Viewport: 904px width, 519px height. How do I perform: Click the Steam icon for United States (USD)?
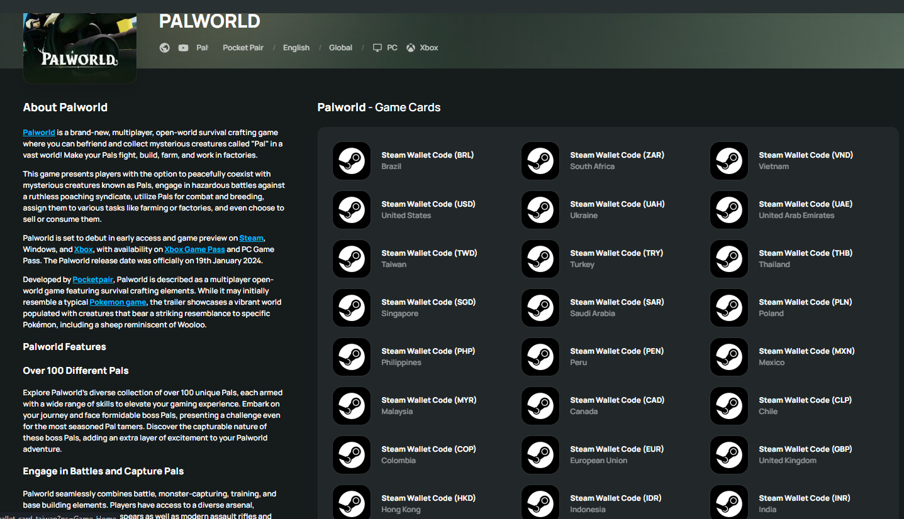click(x=352, y=210)
